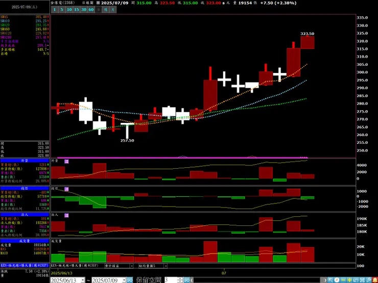Switch to the 5-minute timeframe

pos(62,10)
